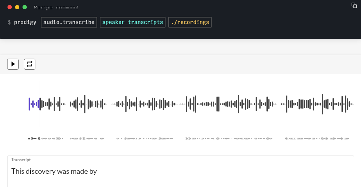The image size is (361, 187).
Task: Click the red close window dot
Action: (x=10, y=7)
